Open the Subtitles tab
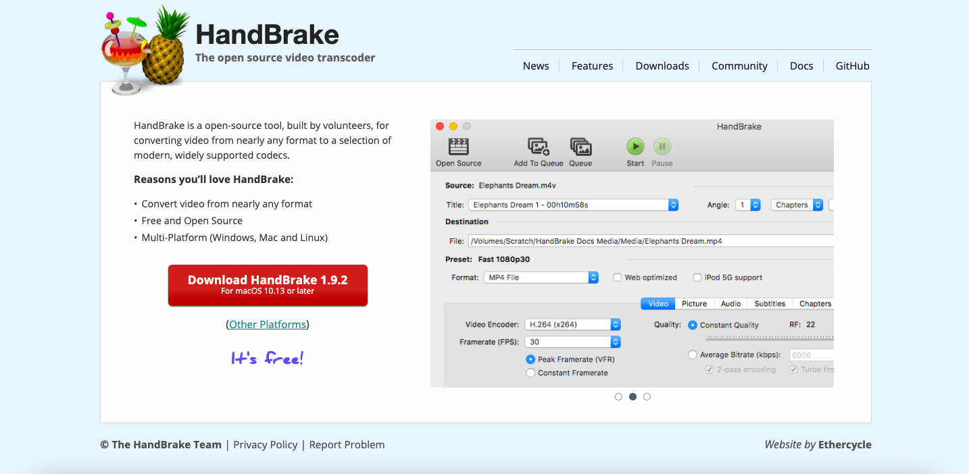This screenshot has width=969, height=474. click(770, 304)
